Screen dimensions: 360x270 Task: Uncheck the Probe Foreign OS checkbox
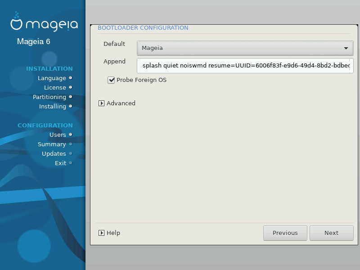(x=111, y=80)
